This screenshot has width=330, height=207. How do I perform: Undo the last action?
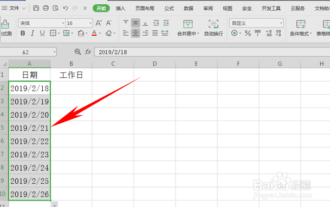(66, 8)
